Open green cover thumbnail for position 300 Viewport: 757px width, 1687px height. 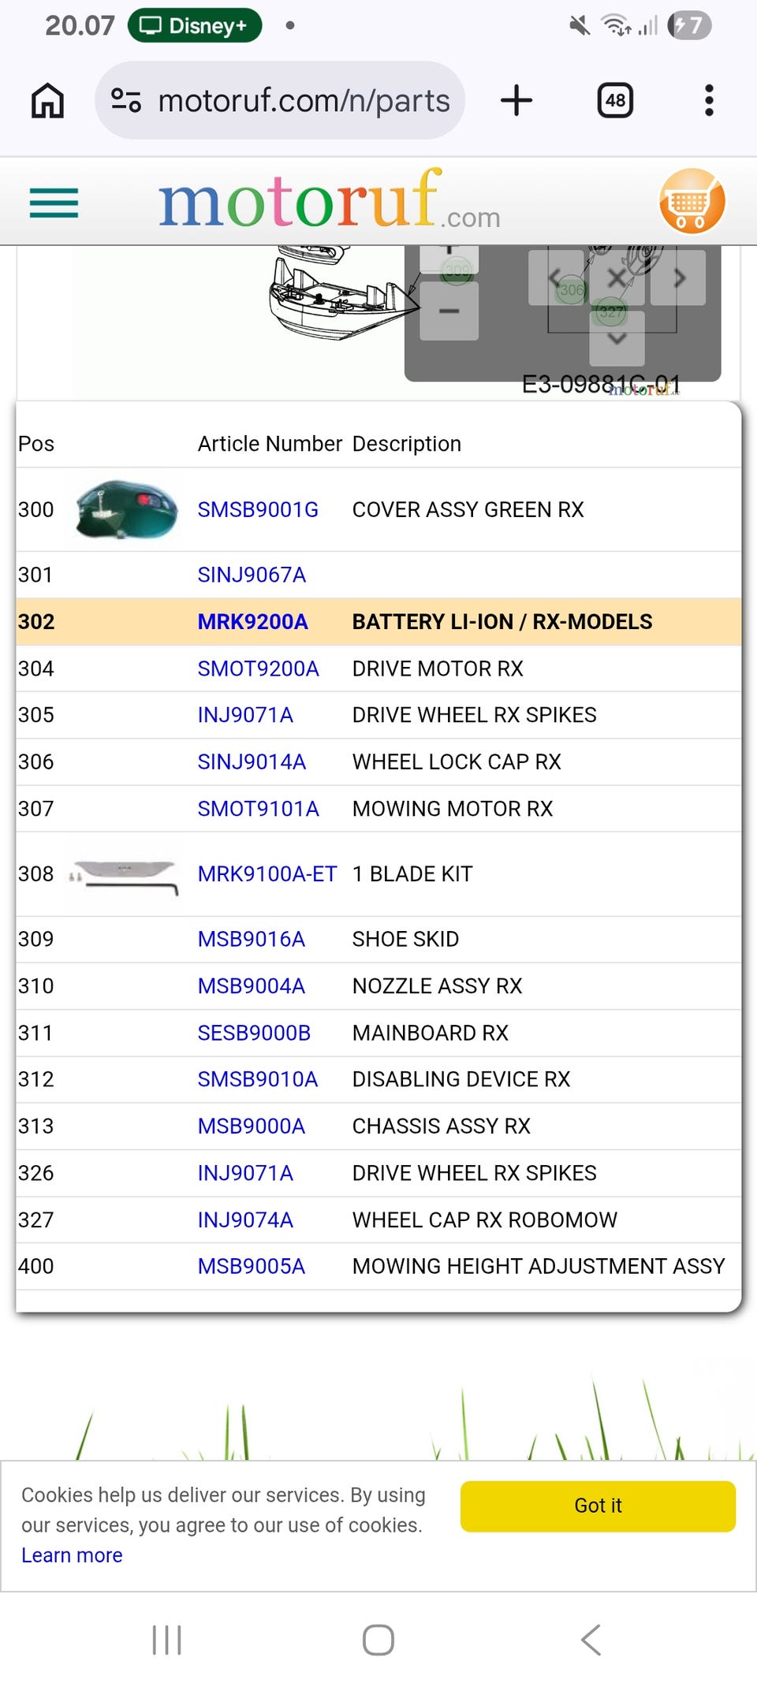pyautogui.click(x=126, y=509)
